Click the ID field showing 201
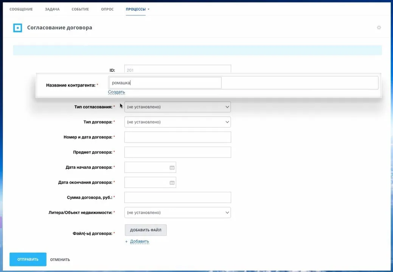 pos(177,69)
